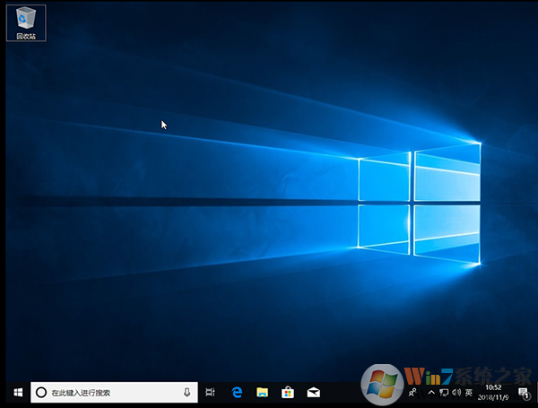
Task: Open the Mail app from the taskbar
Action: (x=314, y=393)
